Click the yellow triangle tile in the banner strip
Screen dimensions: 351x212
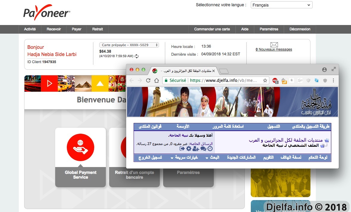[x=100, y=84]
